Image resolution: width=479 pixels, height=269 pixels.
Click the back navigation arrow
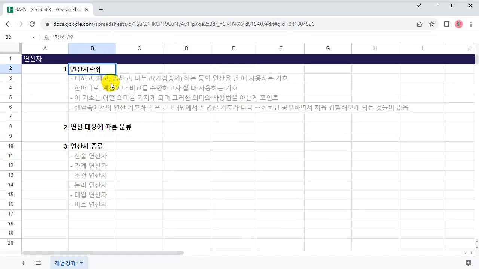[8, 24]
